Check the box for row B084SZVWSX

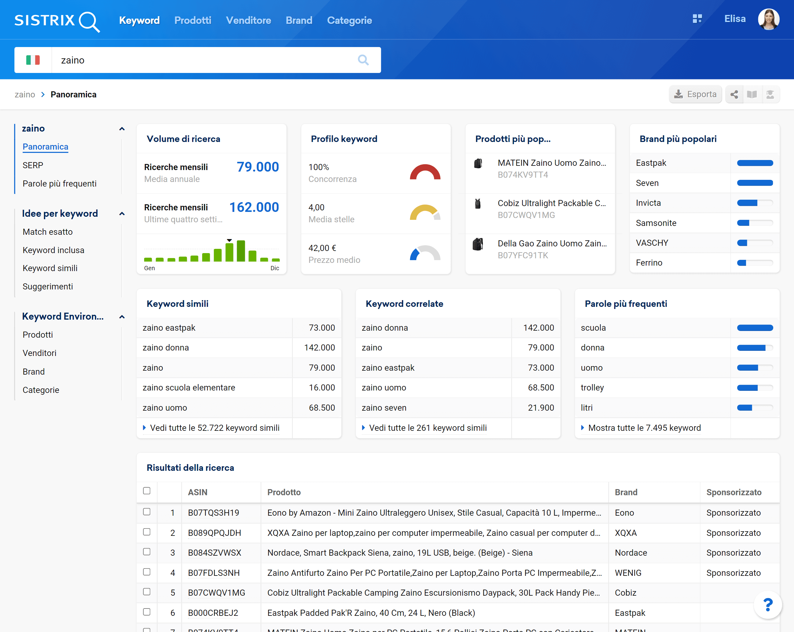[x=147, y=552]
